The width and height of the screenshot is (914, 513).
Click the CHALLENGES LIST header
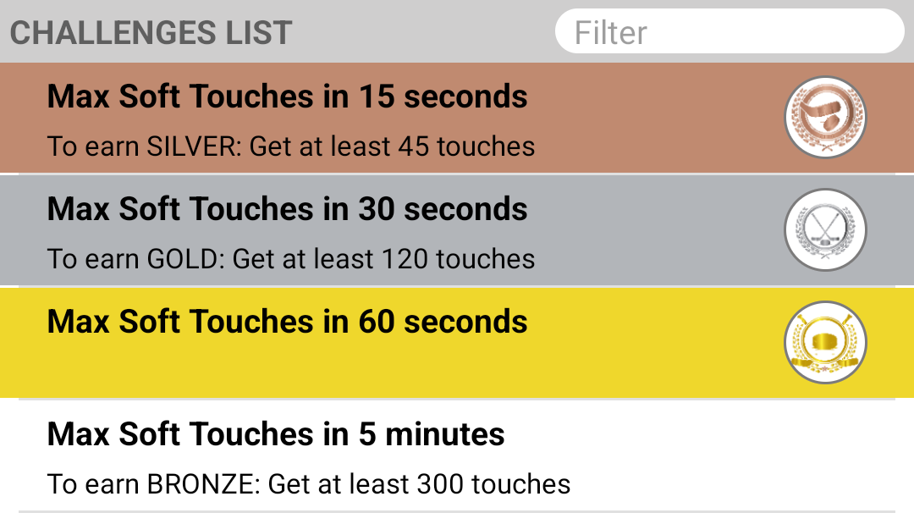151,33
